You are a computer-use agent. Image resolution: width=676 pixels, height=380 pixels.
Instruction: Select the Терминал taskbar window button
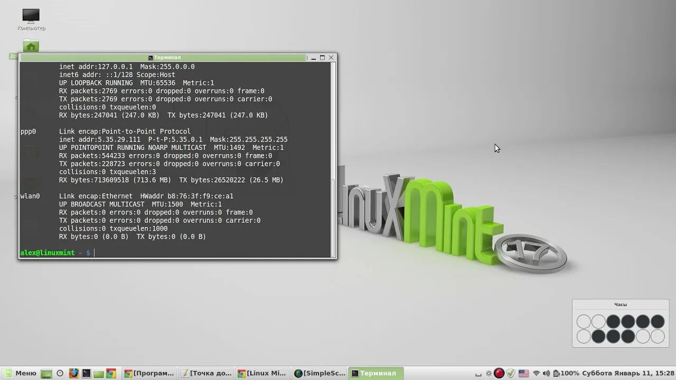[x=377, y=373]
